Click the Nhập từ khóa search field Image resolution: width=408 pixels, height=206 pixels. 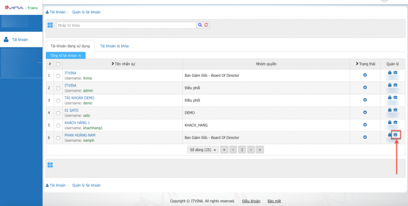(126, 25)
